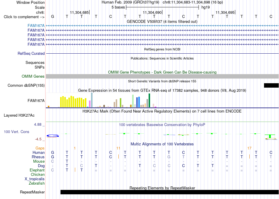Click '100 vertebrates Basewise Conservation by PhyloP' title

click(162, 125)
